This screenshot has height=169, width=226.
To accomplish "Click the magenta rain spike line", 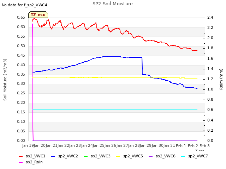I will point(33,82).
